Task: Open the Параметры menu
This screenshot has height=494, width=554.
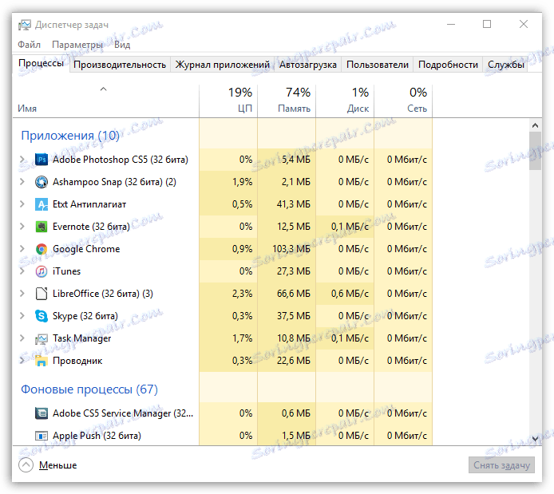Action: pyautogui.click(x=77, y=45)
